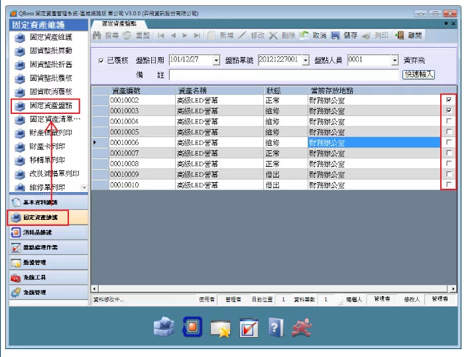Viewport: 476px width, 357px height.
Task: Click the blue cubes icon in bottom dock
Action: click(x=163, y=327)
